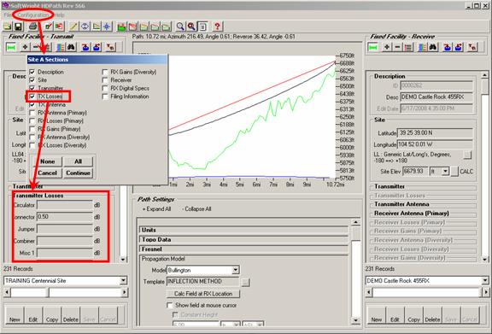492x334 pixels.
Task: Click the green width icon in Transmit toolbar
Action: [x=12, y=47]
